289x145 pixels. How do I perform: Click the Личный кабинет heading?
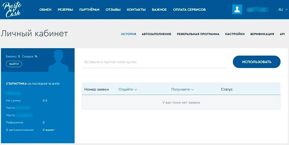click(34, 34)
